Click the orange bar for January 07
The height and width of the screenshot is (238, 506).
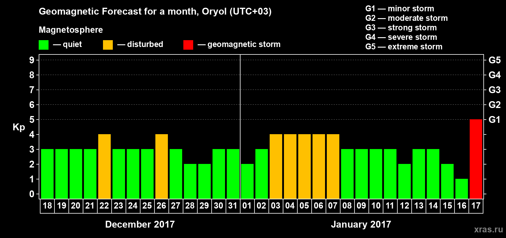click(x=333, y=166)
